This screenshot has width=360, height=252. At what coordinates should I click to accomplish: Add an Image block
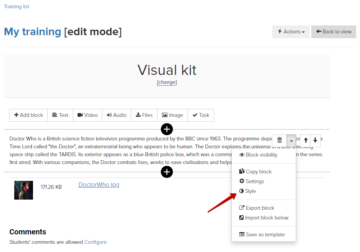172,115
